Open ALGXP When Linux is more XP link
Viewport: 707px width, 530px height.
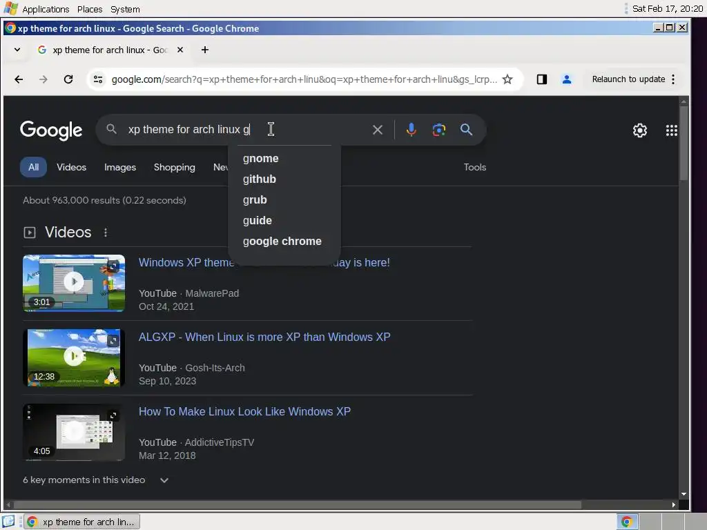click(264, 337)
